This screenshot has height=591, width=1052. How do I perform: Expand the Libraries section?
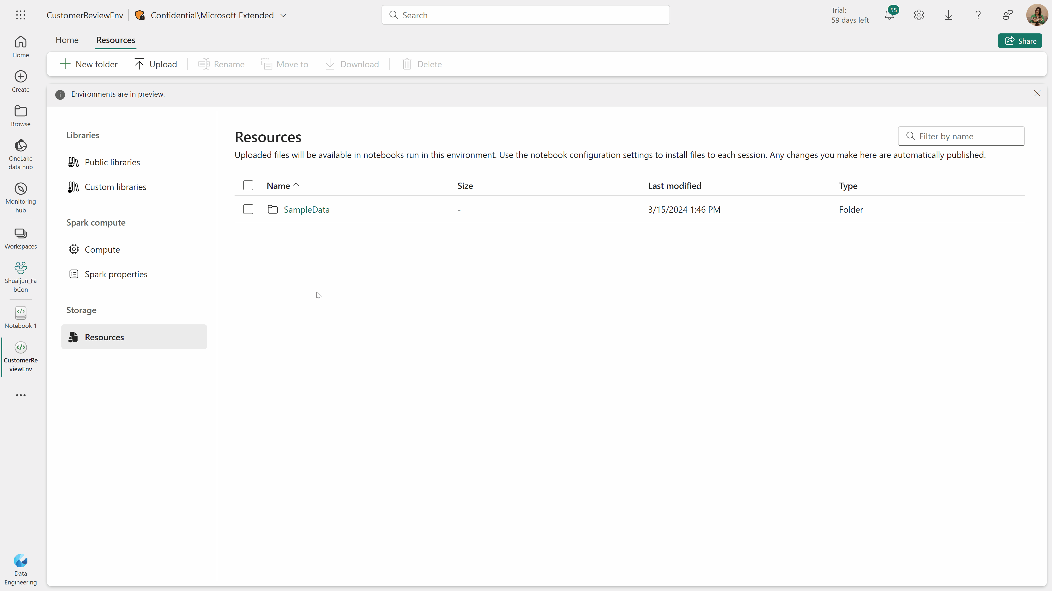coord(83,135)
